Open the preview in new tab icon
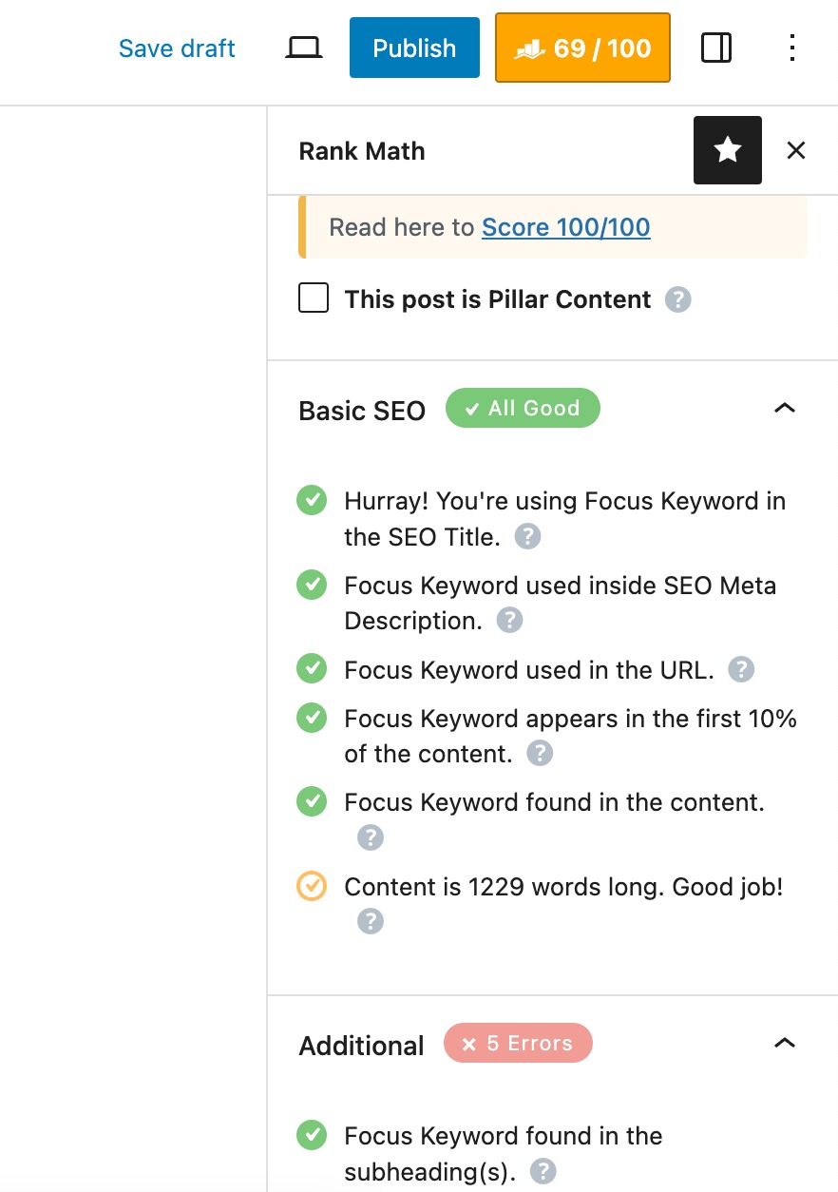The height and width of the screenshot is (1192, 838). (x=303, y=46)
